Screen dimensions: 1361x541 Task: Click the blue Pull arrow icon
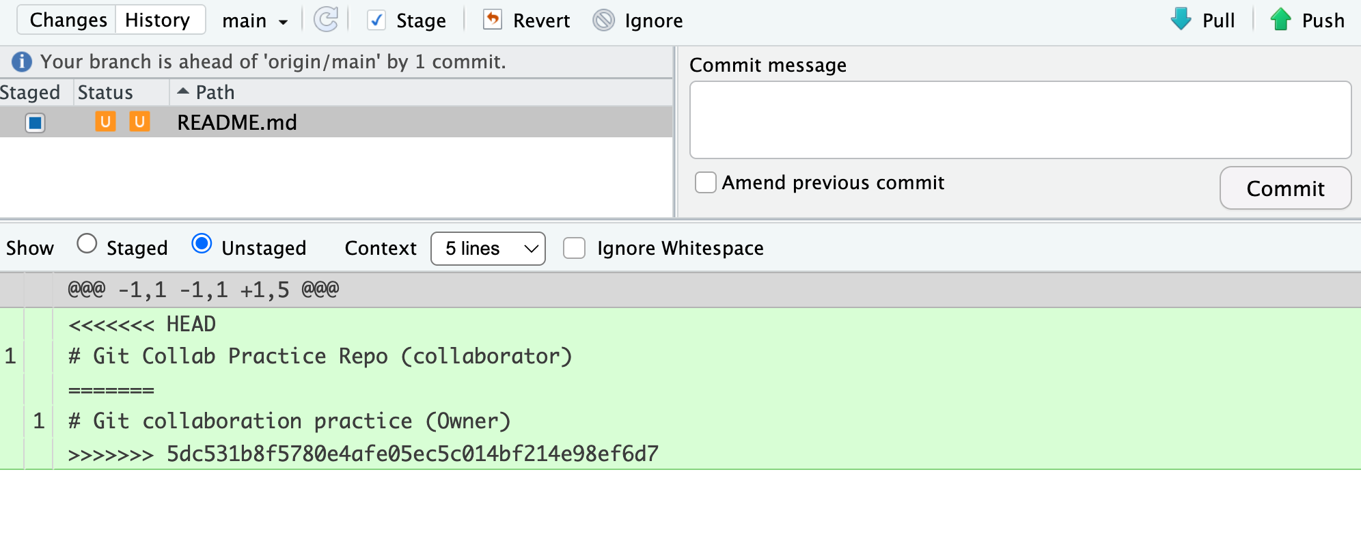[x=1181, y=20]
